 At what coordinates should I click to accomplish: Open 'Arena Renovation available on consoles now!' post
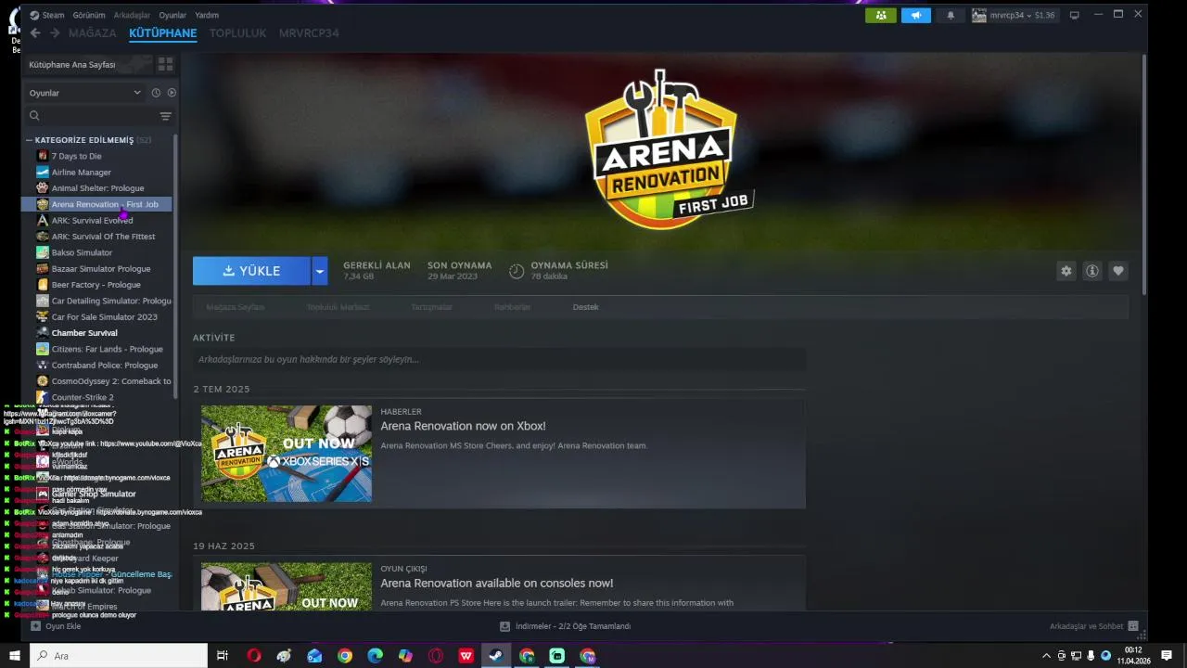(496, 583)
